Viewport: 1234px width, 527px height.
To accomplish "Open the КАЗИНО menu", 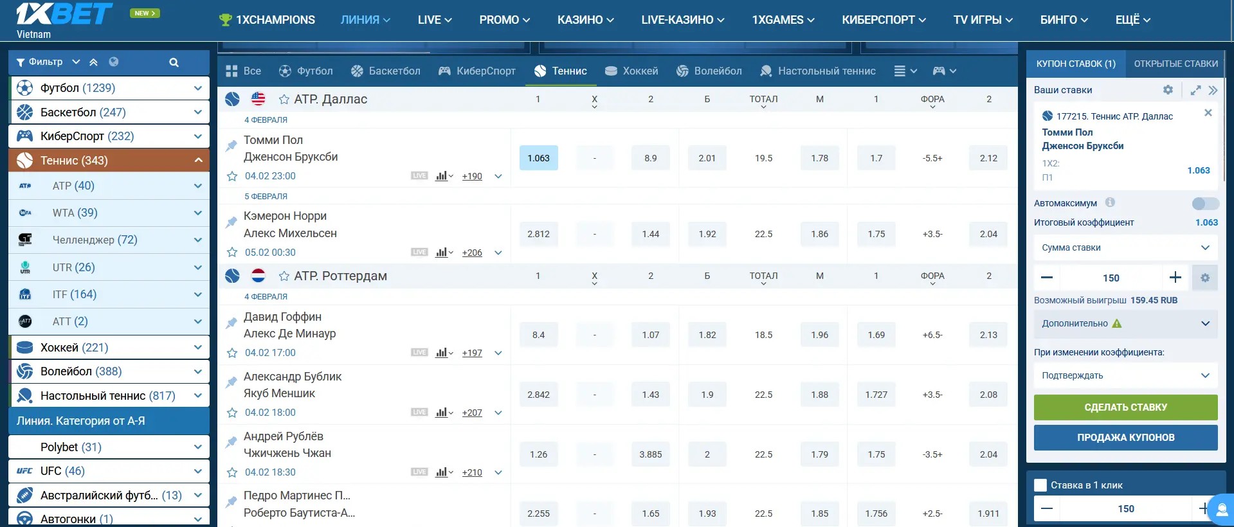I will click(x=585, y=20).
